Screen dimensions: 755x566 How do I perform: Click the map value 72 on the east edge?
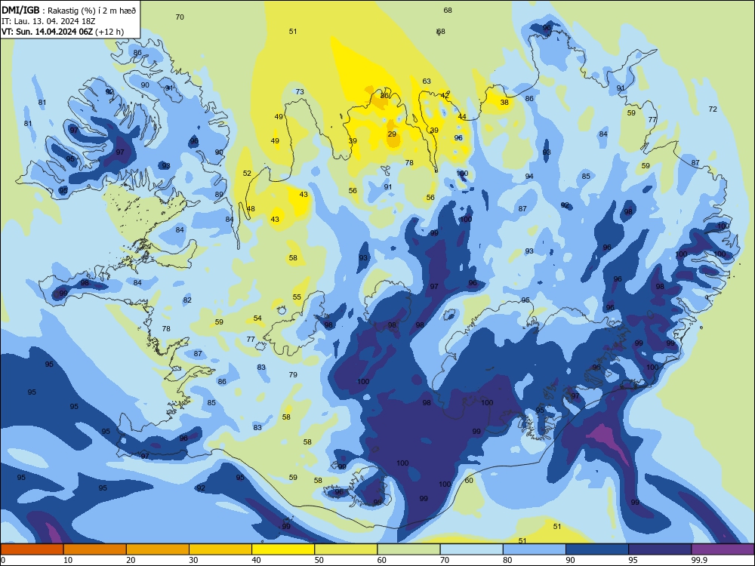click(713, 109)
